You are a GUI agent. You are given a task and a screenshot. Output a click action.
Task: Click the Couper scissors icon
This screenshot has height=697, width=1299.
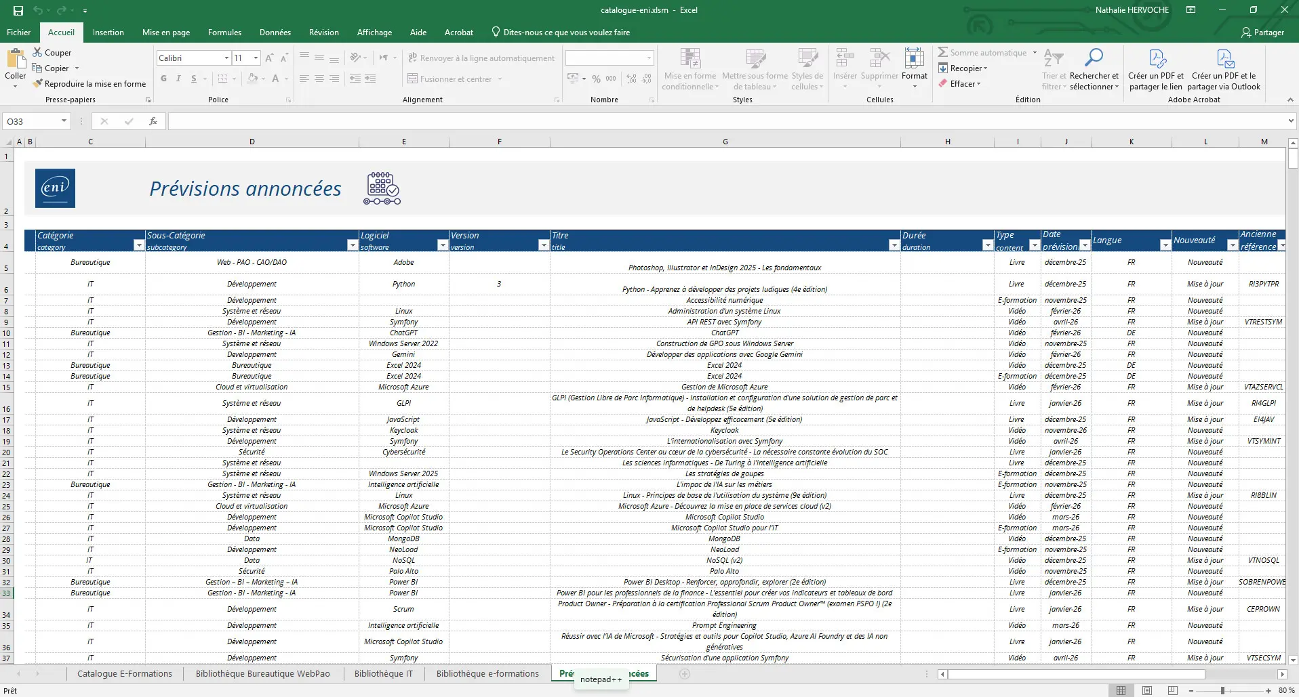pyautogui.click(x=38, y=53)
